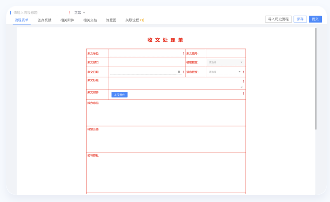Go to the 相关附件 tab
The image size is (330, 202).
pos(67,20)
